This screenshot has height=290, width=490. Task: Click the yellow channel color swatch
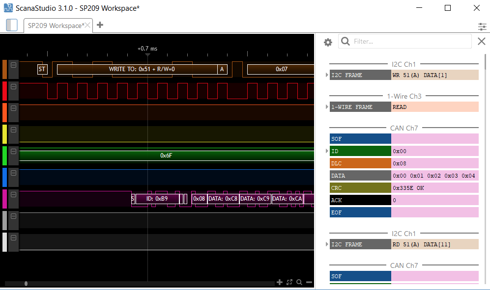pos(5,134)
